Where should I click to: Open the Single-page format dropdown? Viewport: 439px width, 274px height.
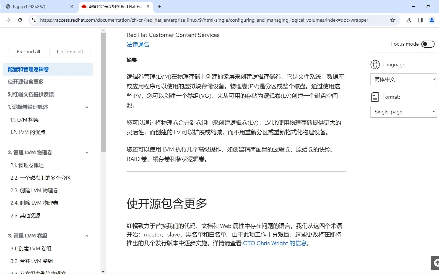coord(403,112)
